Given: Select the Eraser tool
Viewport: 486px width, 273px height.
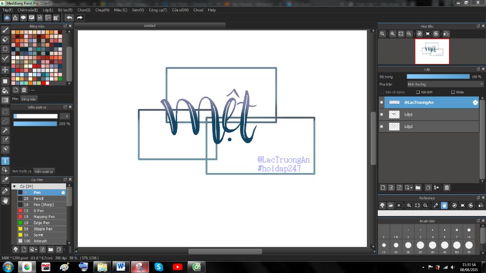Looking at the screenshot, I should tap(5, 40).
